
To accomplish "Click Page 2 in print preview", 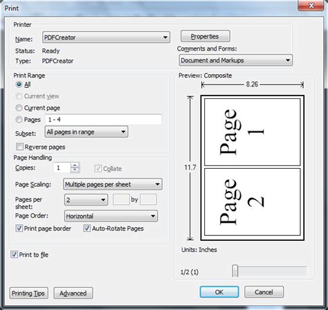I will pos(253,202).
